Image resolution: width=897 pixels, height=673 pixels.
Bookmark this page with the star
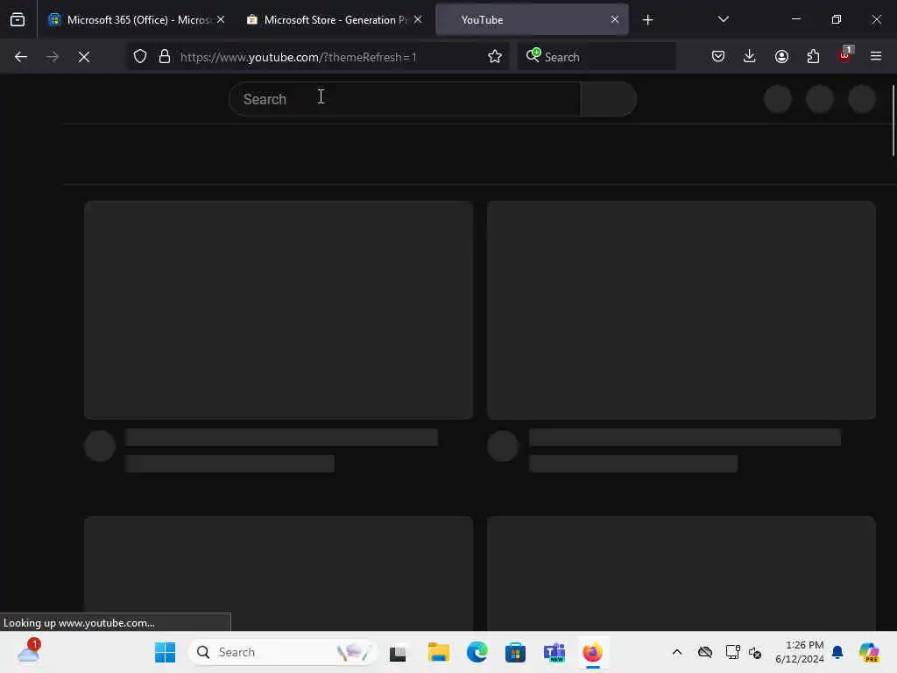point(495,57)
